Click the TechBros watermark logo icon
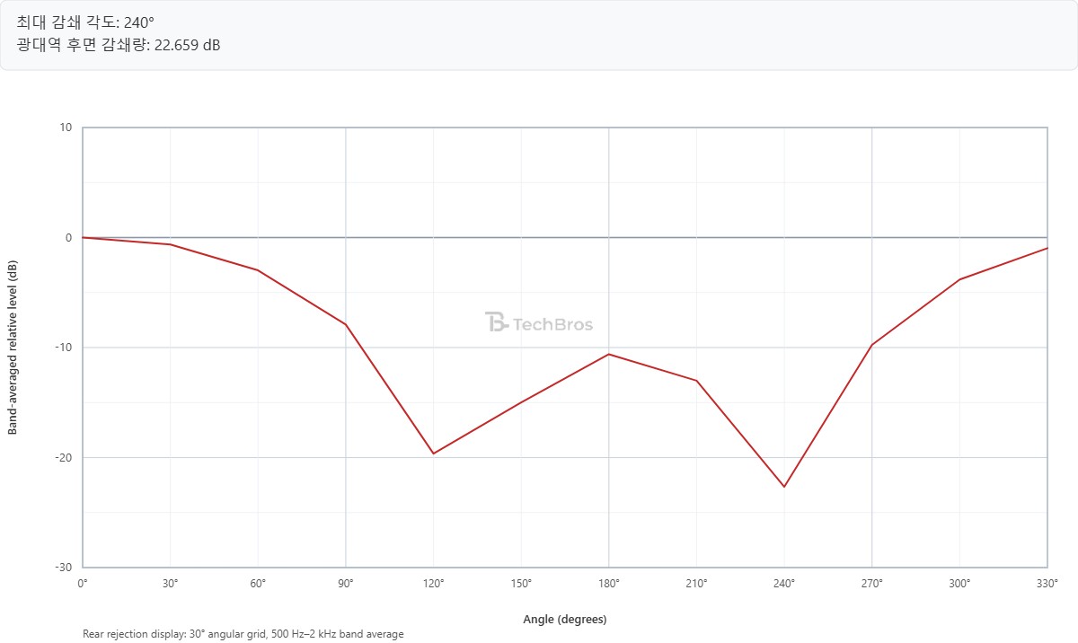This screenshot has height=643, width=1078. [497, 323]
